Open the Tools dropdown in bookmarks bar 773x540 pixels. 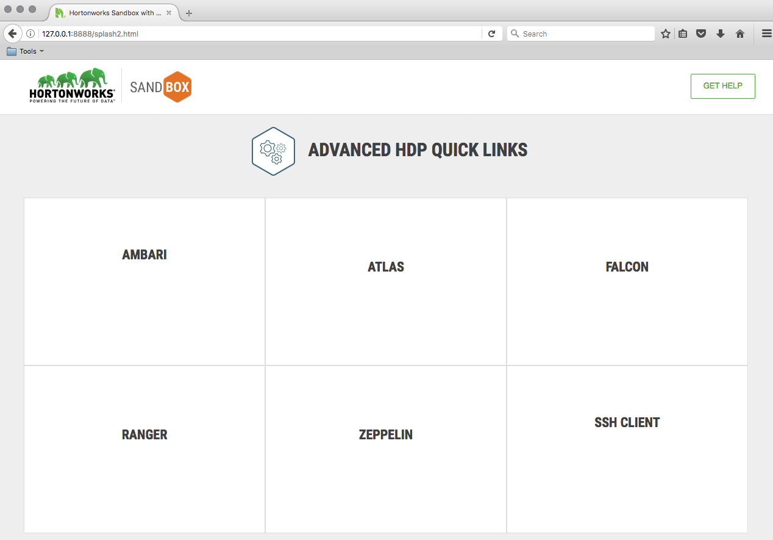(26, 51)
